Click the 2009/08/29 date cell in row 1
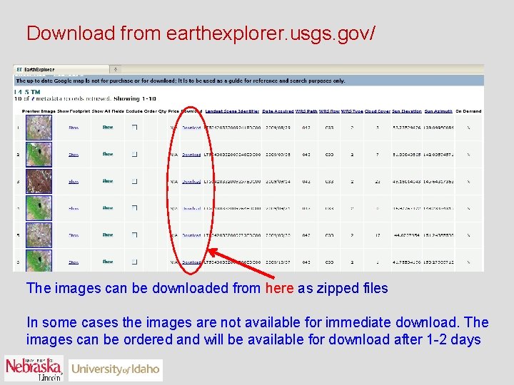514x385 pixels. click(x=278, y=128)
